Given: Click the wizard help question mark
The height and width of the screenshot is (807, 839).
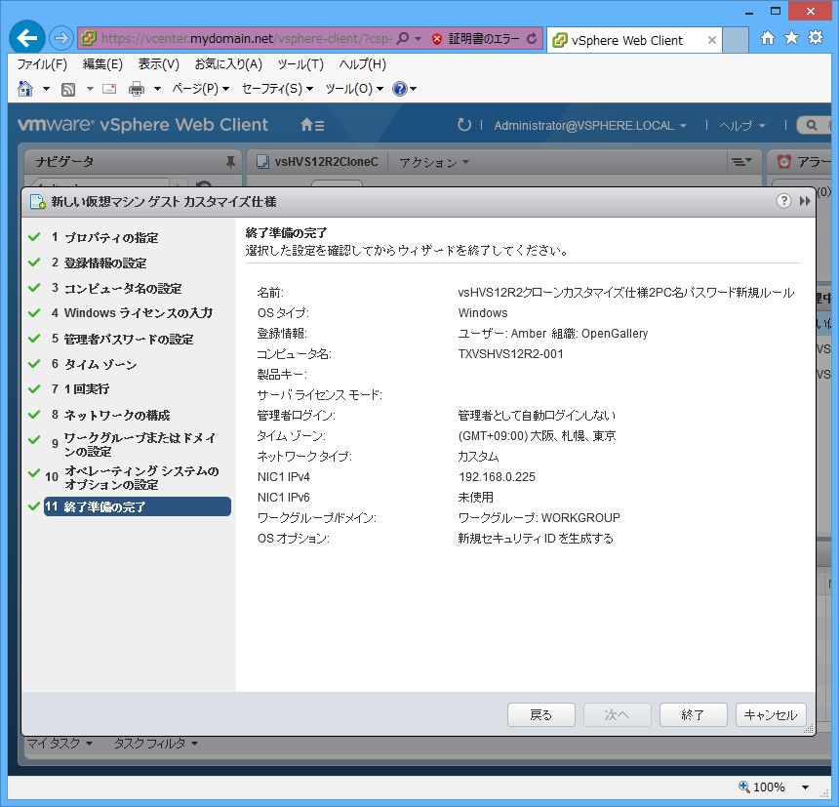Looking at the screenshot, I should (783, 201).
